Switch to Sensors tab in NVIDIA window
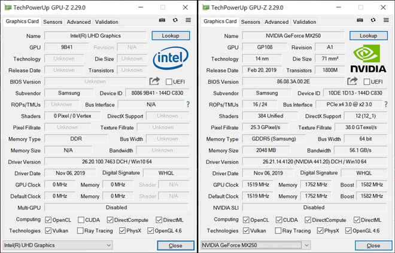 point(250,22)
